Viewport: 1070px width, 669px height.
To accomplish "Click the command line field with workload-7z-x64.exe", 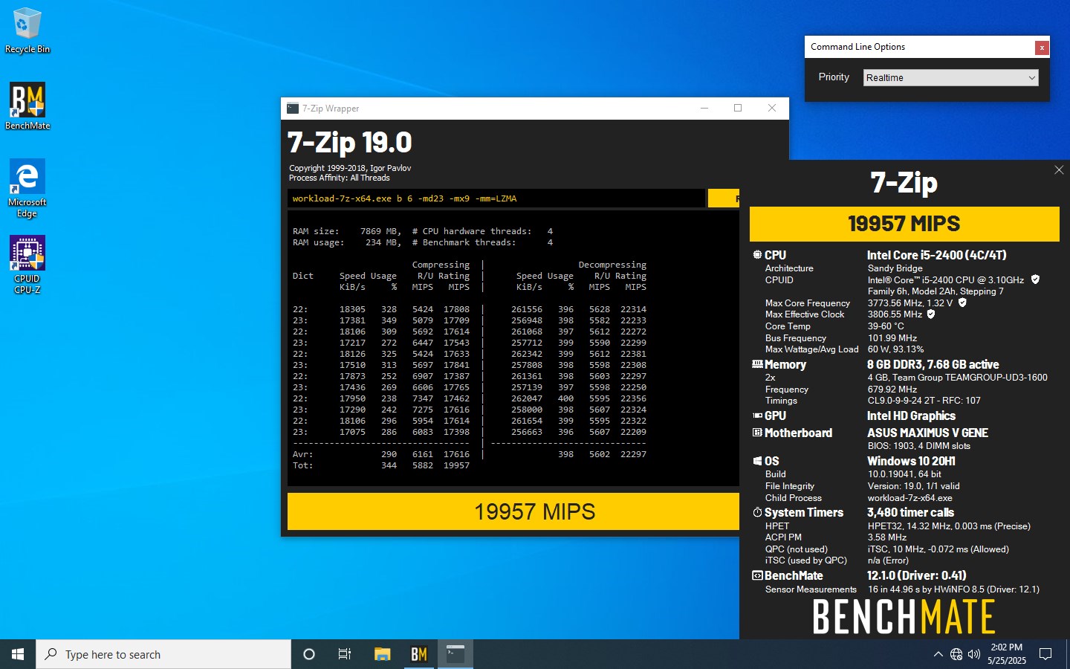I will click(496, 198).
